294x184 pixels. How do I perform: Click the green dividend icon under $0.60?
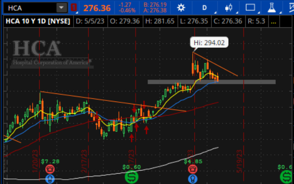pyautogui.click(x=132, y=177)
